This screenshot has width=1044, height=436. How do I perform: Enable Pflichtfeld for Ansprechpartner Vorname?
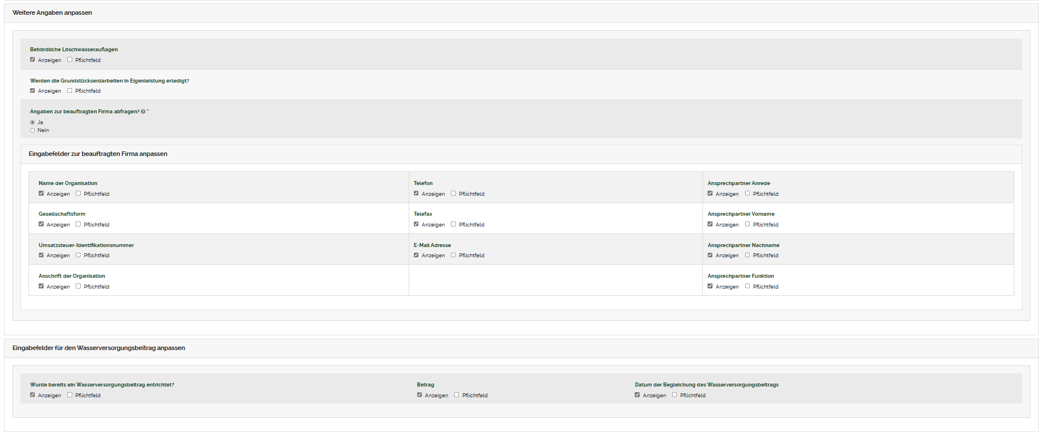(x=747, y=224)
